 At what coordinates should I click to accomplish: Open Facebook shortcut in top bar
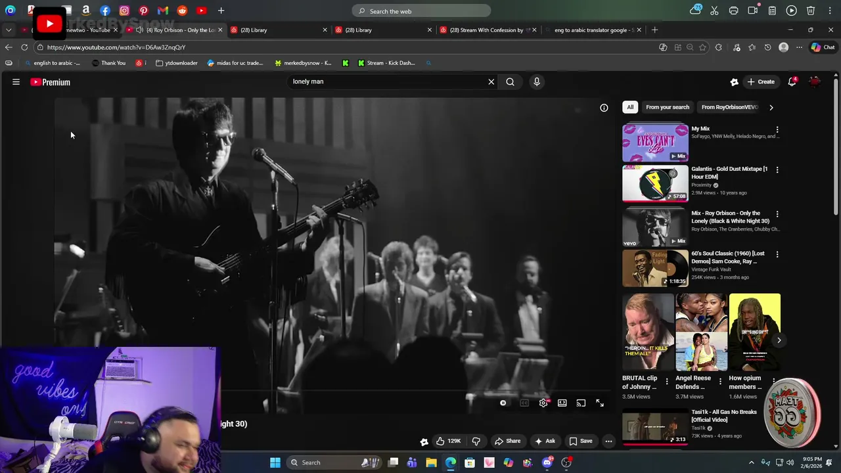[x=105, y=11]
